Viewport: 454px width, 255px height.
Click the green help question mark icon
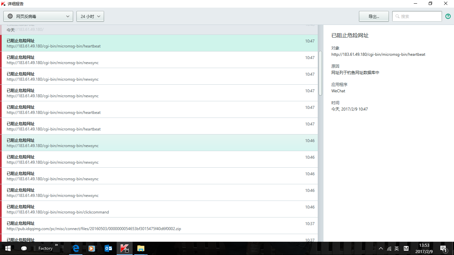click(x=448, y=16)
